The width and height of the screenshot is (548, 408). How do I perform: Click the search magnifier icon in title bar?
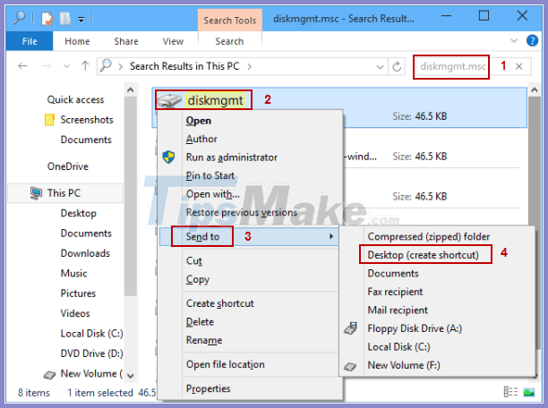(x=20, y=18)
